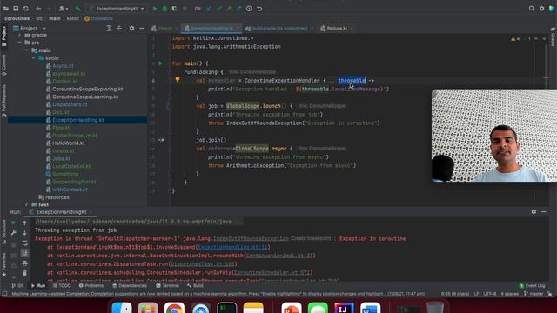The image size is (557, 313).
Task: Open IDE settings gear at top right
Action: click(541, 9)
